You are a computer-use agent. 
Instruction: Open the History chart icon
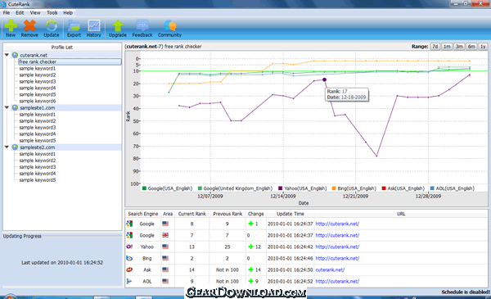click(x=94, y=25)
